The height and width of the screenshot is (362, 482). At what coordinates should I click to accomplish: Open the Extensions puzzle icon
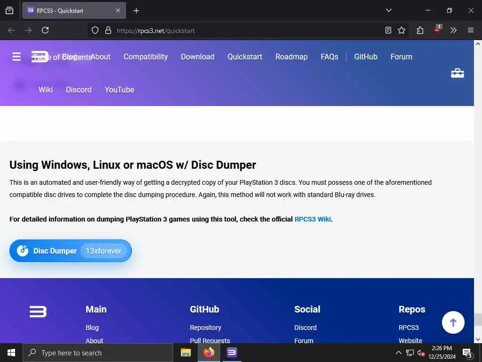[x=420, y=30]
